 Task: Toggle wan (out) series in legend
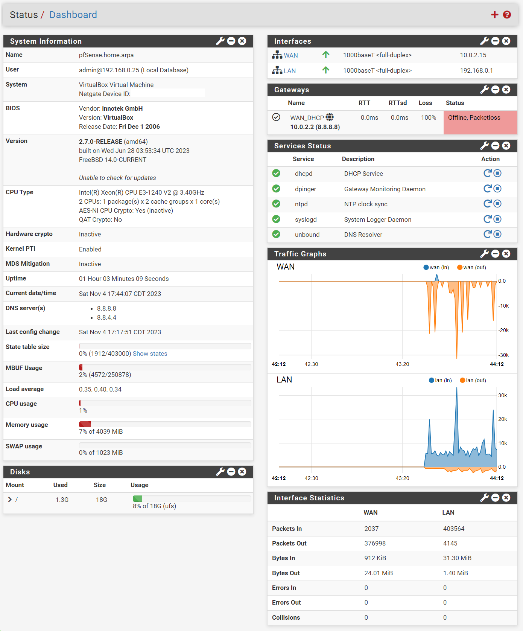click(x=471, y=267)
